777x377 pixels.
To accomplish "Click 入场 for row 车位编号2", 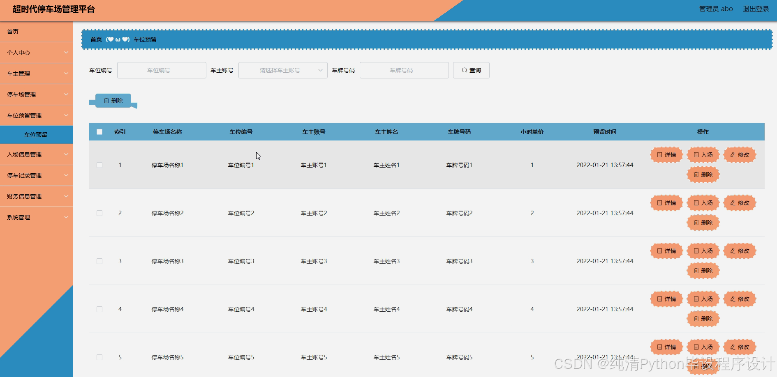I will pos(703,203).
